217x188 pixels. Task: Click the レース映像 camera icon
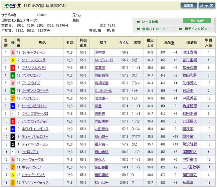(138, 21)
